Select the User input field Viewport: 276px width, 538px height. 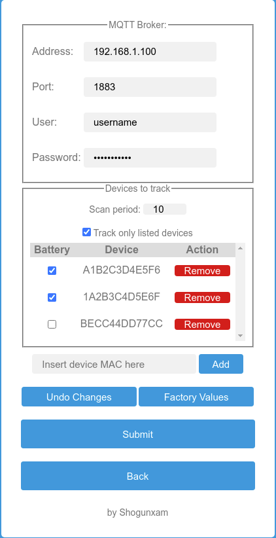point(150,122)
